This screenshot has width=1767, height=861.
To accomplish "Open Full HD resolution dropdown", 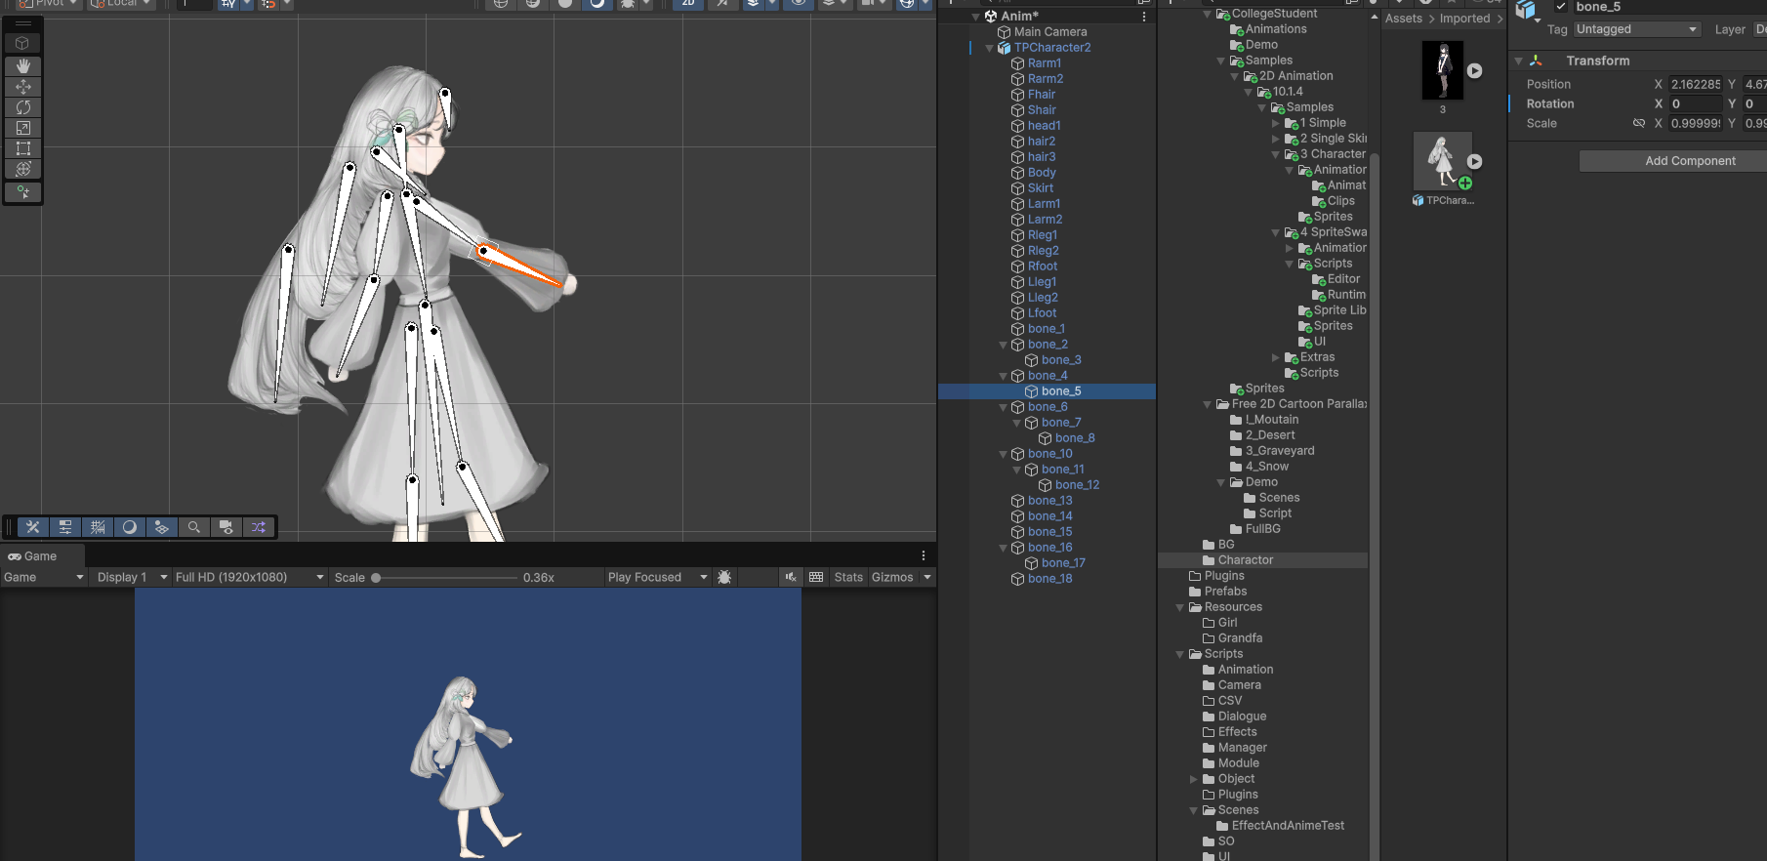I will (249, 577).
